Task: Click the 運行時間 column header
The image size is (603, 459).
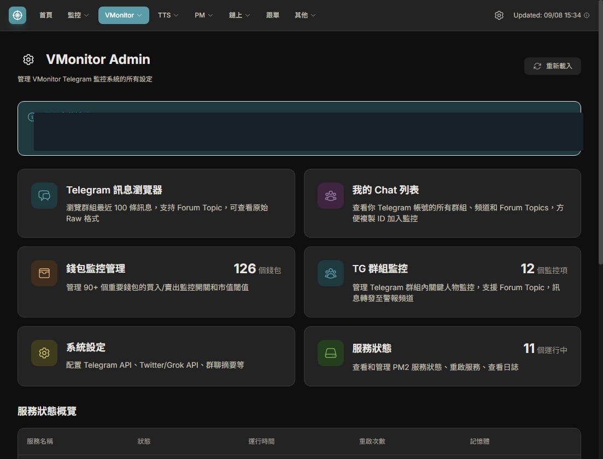Action: tap(261, 442)
